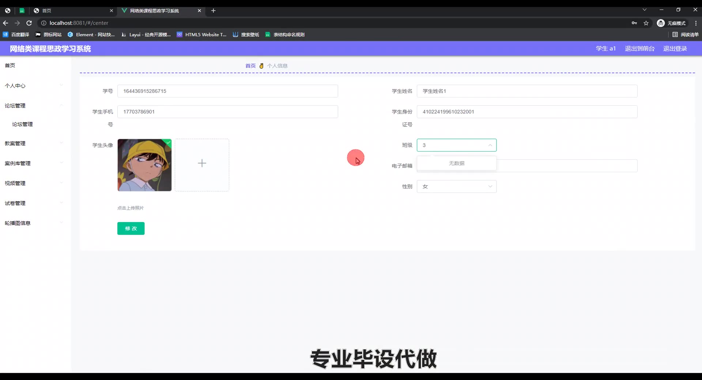This screenshot has height=380, width=702.
Task: Click 退出登录 in the header
Action: [x=675, y=49]
